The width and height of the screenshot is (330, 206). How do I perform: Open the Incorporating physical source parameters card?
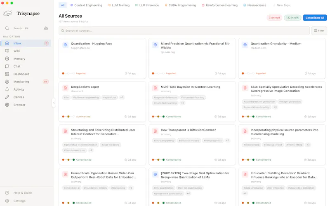282,145
